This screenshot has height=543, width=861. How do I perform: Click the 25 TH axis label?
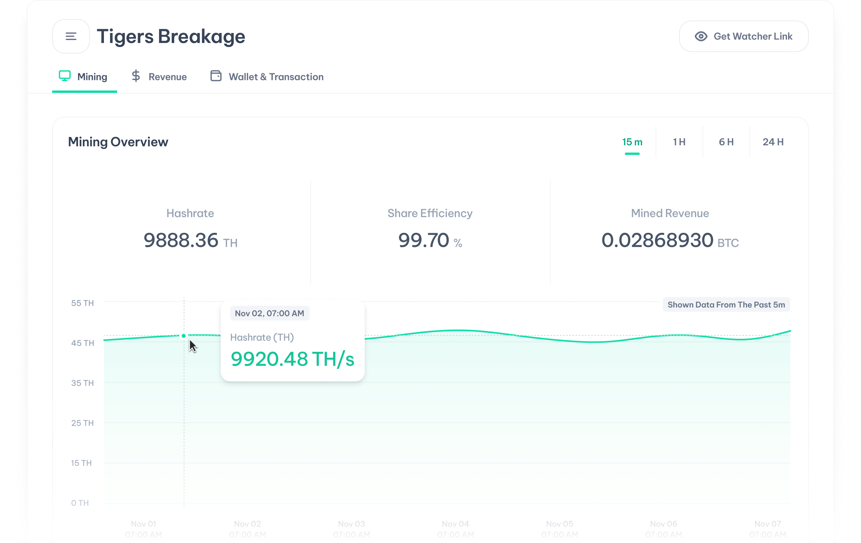(83, 423)
